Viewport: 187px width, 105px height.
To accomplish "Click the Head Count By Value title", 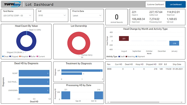I will 26,26.
